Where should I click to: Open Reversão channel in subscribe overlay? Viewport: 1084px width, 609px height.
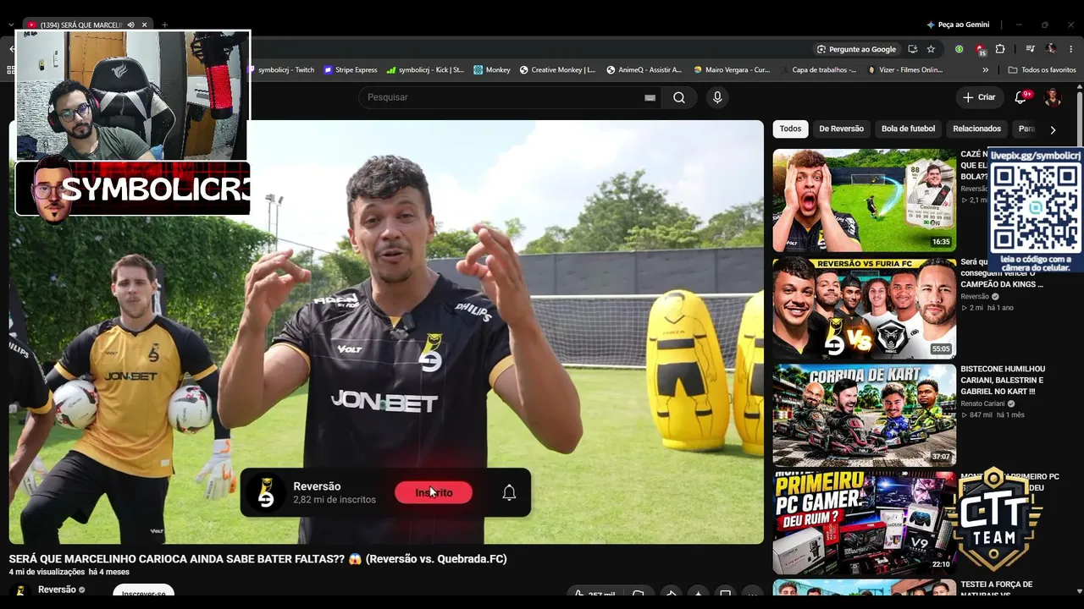tap(317, 486)
